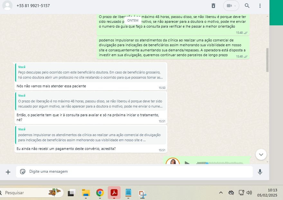
Task: Open the video call dropdown
Action: [x=231, y=6]
